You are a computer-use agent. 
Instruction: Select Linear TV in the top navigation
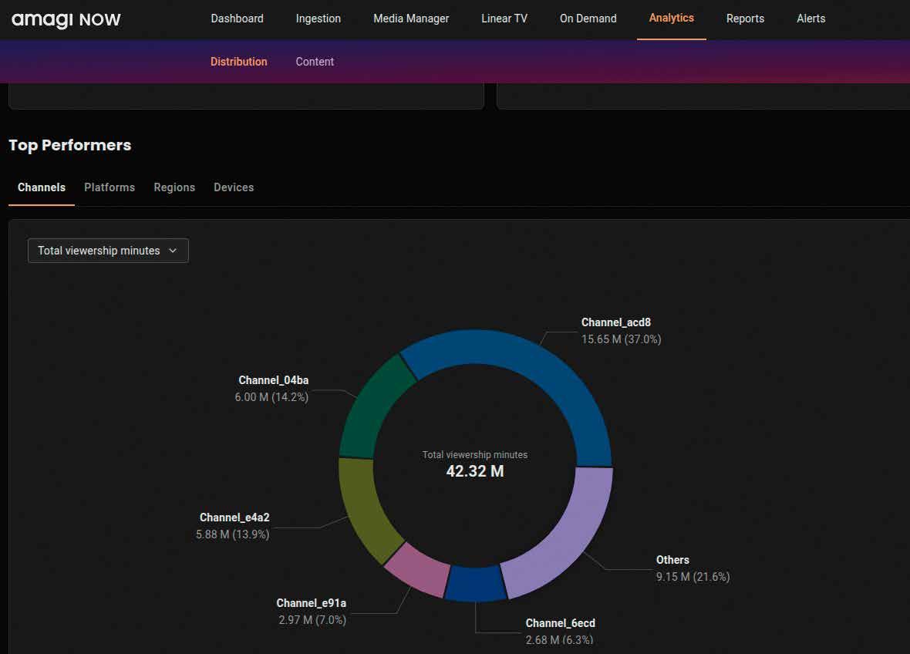(x=504, y=19)
